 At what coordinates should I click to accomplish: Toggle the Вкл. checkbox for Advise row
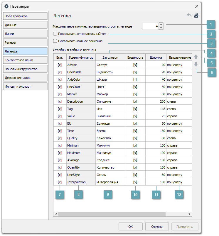click(x=60, y=65)
